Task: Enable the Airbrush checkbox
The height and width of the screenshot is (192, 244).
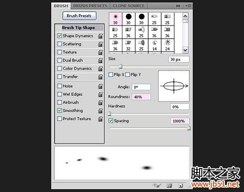Action: coord(60,102)
